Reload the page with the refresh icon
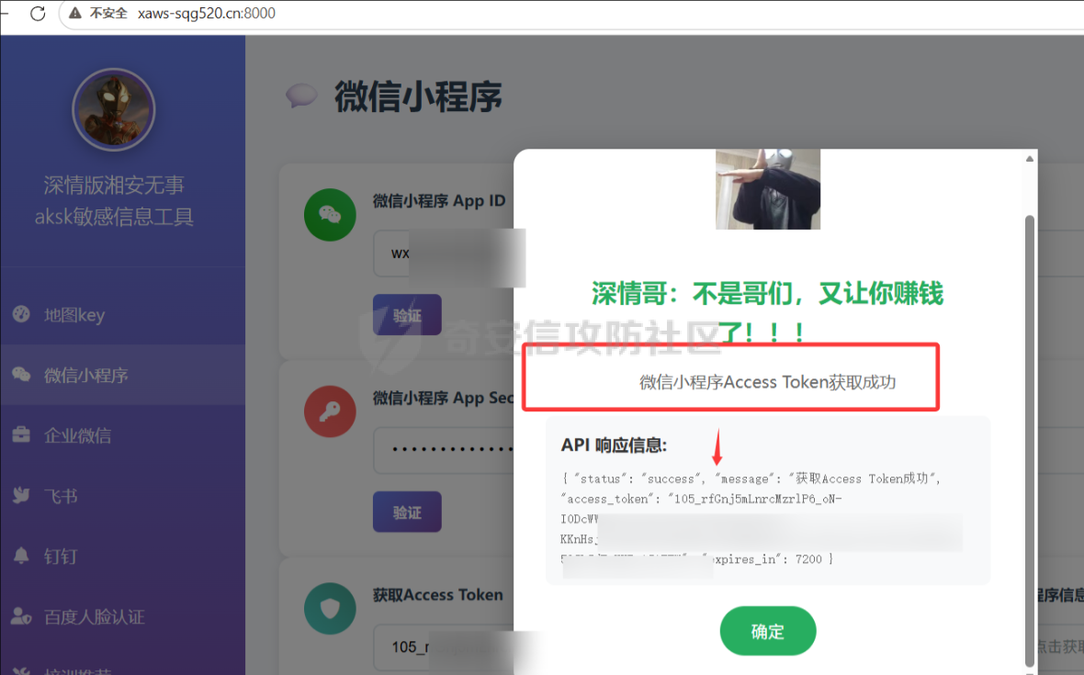 pos(38,13)
